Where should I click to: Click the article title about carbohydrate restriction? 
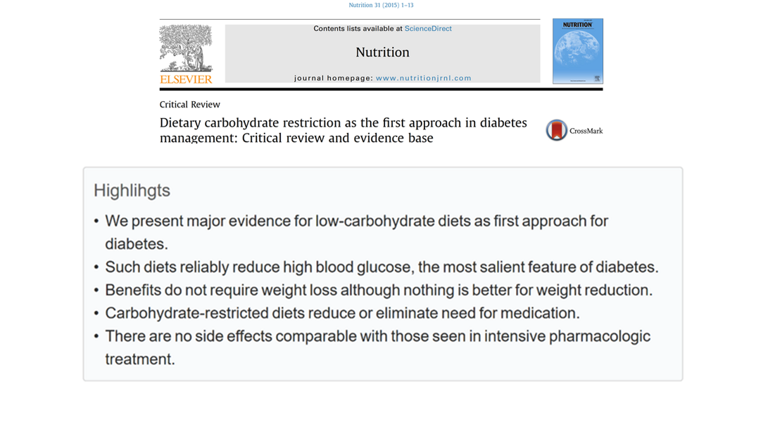point(343,130)
